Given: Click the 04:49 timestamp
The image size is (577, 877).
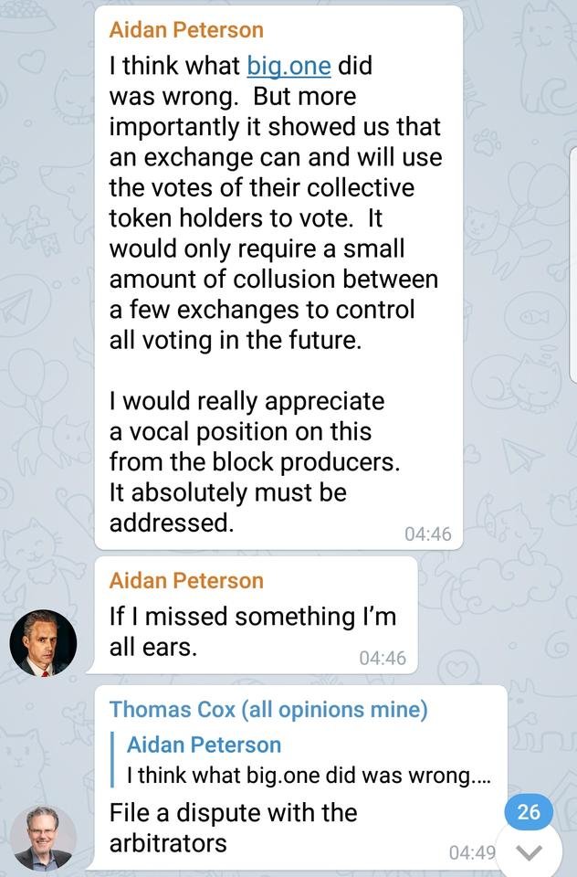Looking at the screenshot, I should click(x=472, y=852).
